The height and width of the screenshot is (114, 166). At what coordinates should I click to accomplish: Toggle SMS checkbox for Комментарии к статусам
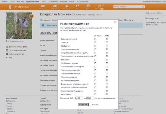pyautogui.click(x=107, y=73)
